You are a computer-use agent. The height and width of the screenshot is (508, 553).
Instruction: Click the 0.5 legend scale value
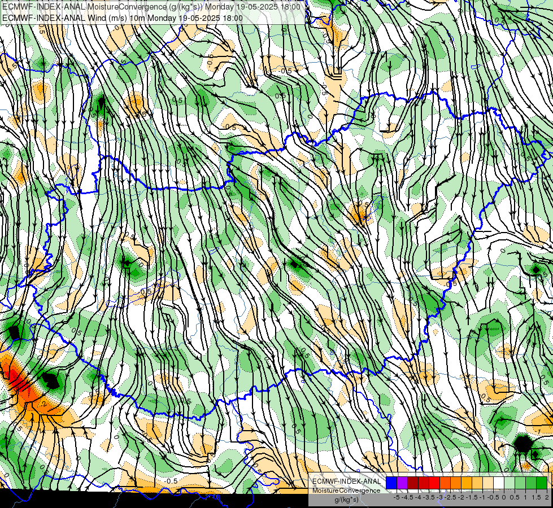click(x=515, y=497)
